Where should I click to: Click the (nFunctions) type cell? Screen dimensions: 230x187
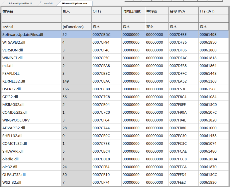76,27
